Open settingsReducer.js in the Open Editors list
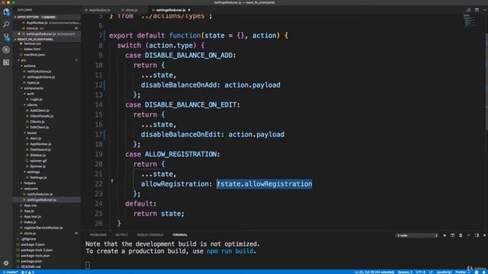This screenshot has width=488, height=274. (x=47, y=33)
